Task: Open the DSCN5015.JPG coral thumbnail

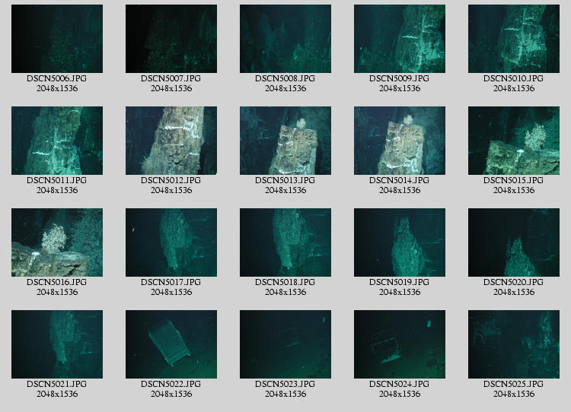Action: click(514, 141)
